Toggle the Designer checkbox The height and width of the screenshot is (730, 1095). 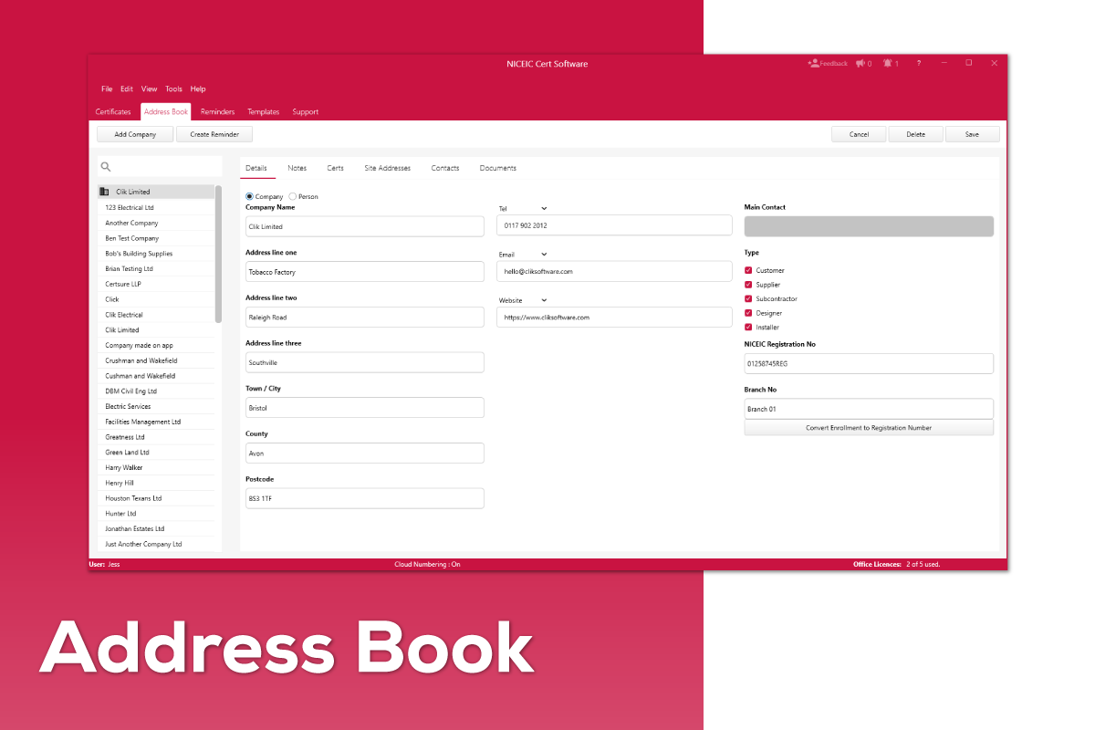coord(748,313)
